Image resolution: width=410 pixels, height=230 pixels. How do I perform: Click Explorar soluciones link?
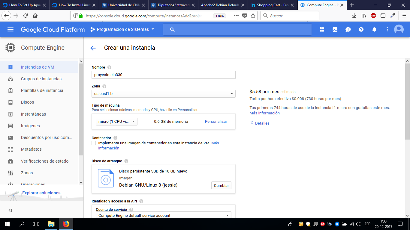(x=41, y=193)
